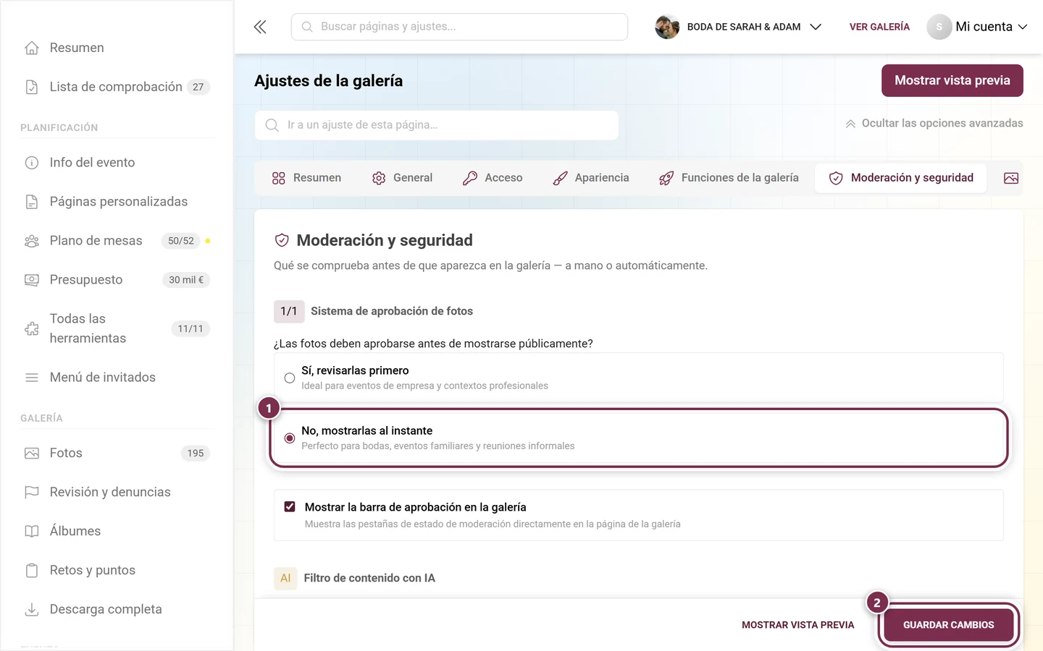
Task: Click the 11/11 badge for Todas las herramientas
Action: tap(190, 328)
